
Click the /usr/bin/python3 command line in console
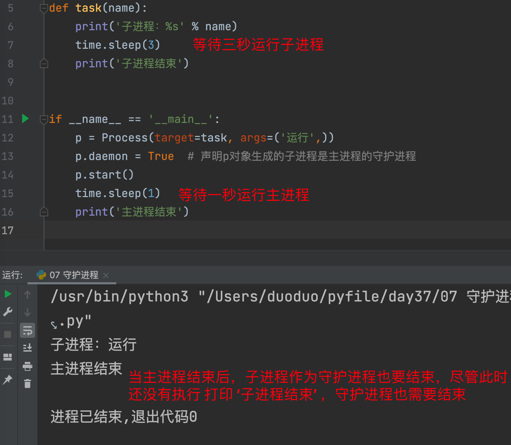tap(280, 296)
